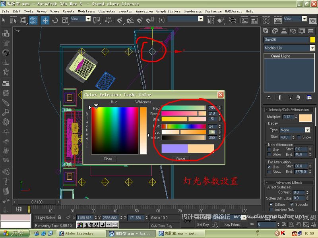The image size is (318, 238).
Task: Click Close in the Color Selector dialog
Action: pos(108,159)
